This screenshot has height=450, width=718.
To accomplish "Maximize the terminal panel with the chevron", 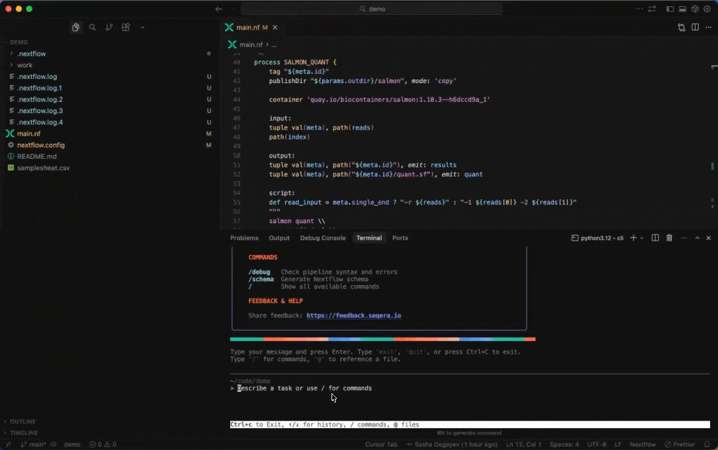I will 697,237.
